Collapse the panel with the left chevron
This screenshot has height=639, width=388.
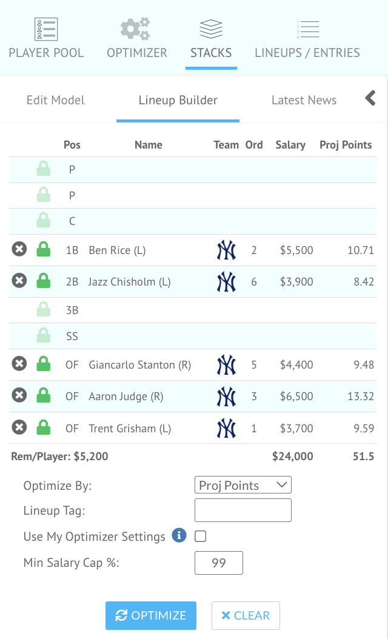point(370,98)
